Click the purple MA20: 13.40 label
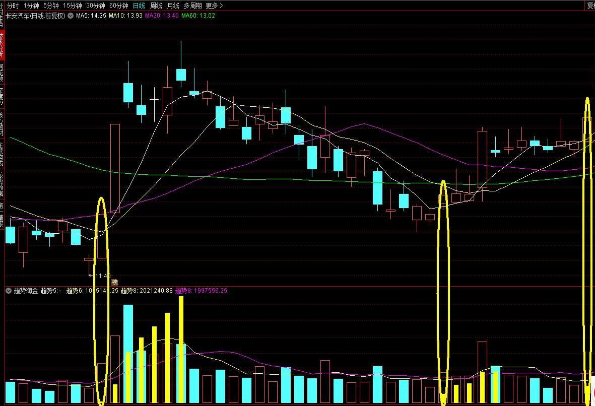Image resolution: width=595 pixels, height=406 pixels. 162,16
